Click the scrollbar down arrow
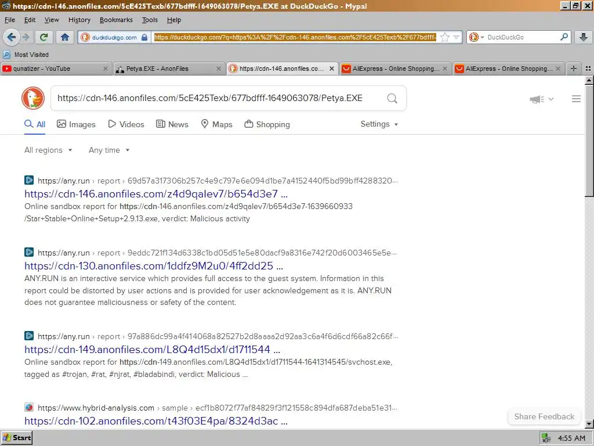Image resolution: width=594 pixels, height=446 pixels. 589,424
